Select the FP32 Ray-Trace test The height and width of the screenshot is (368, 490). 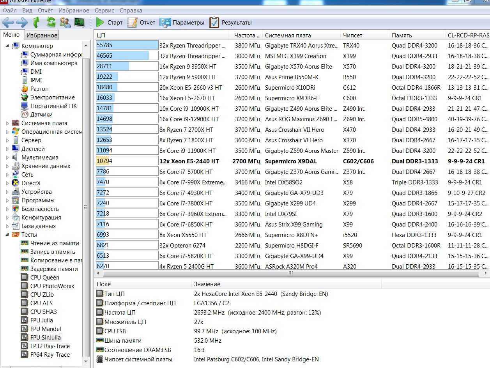click(50, 346)
